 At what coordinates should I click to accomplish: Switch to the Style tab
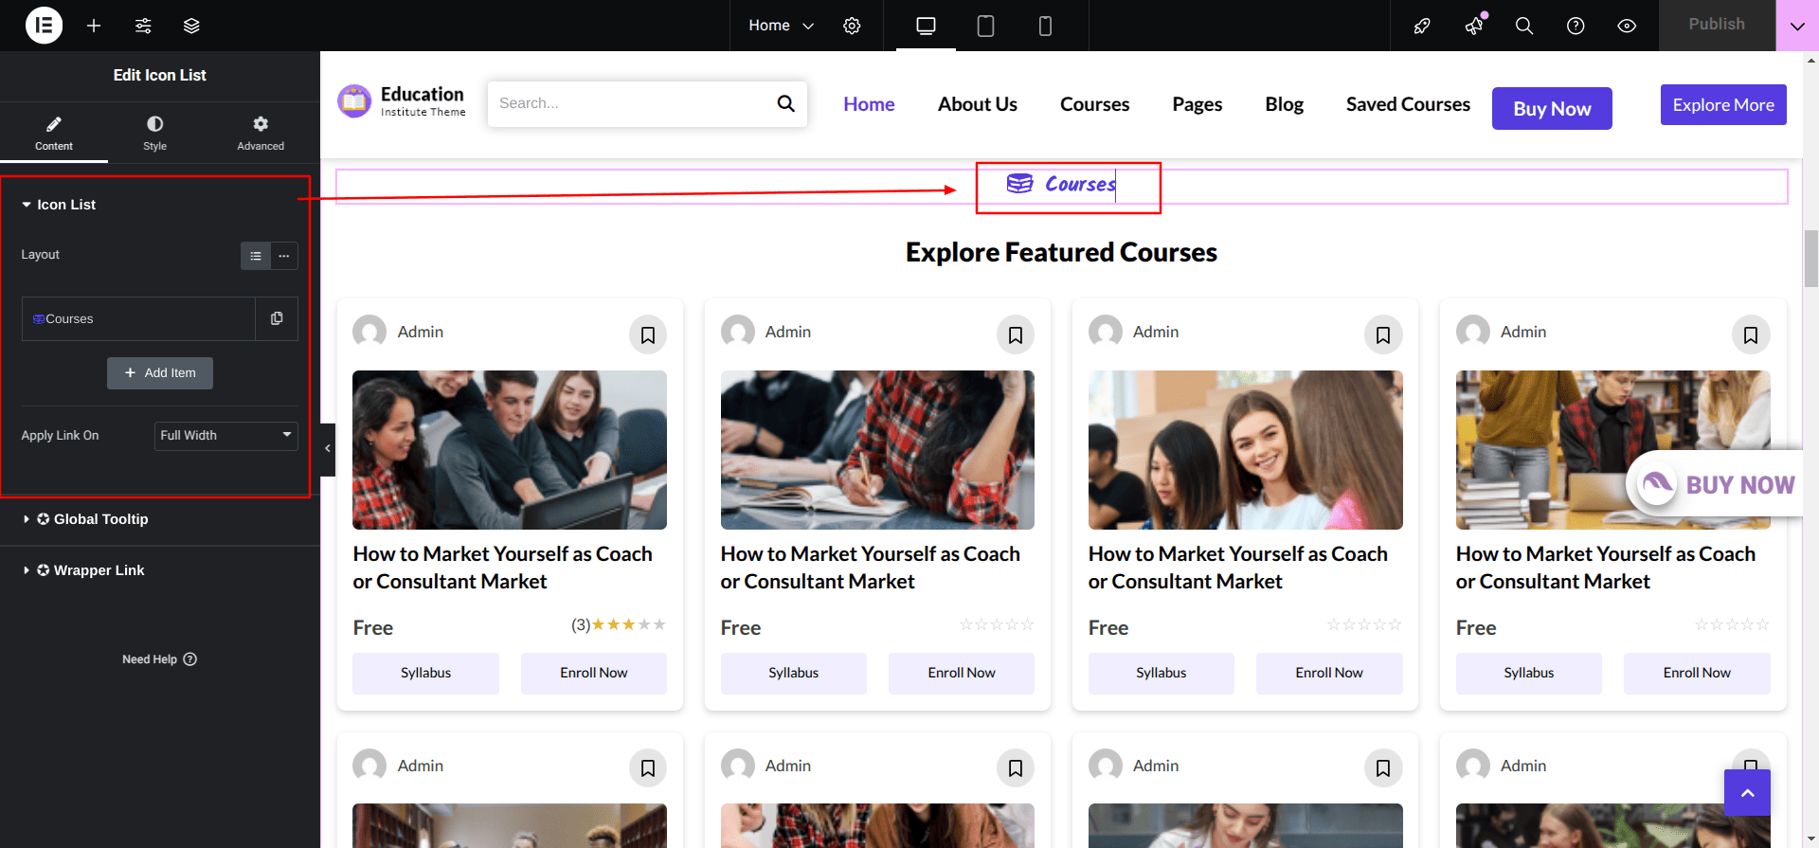[x=155, y=134]
